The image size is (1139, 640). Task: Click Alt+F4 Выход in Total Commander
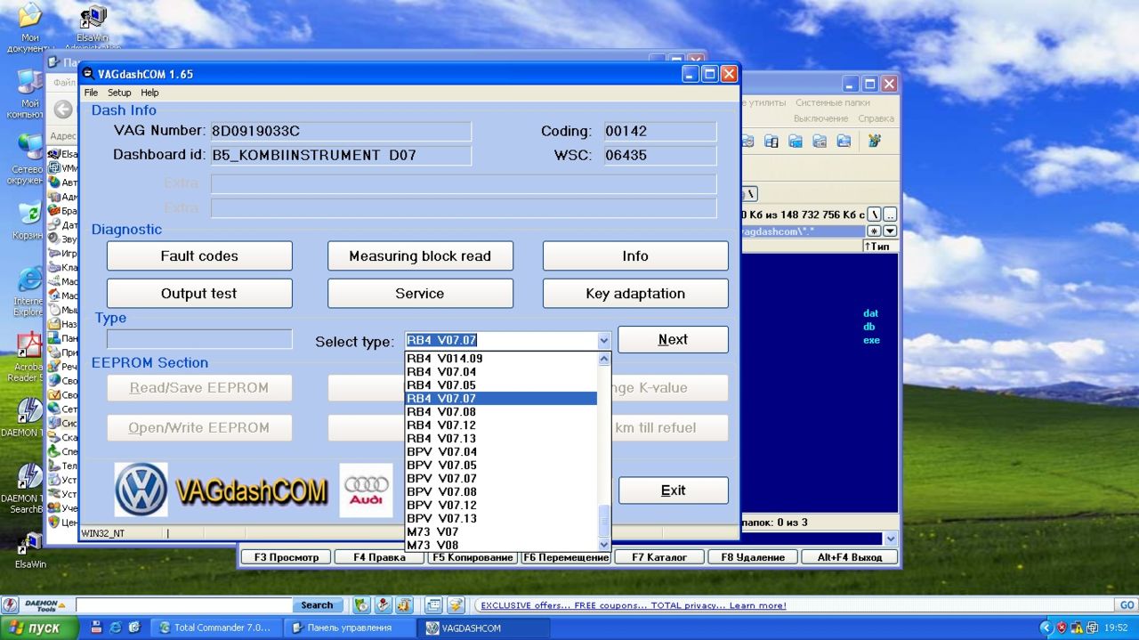(849, 557)
